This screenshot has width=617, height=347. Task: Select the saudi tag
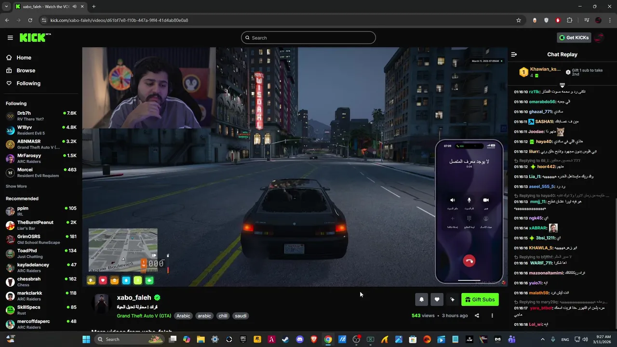pos(241,316)
